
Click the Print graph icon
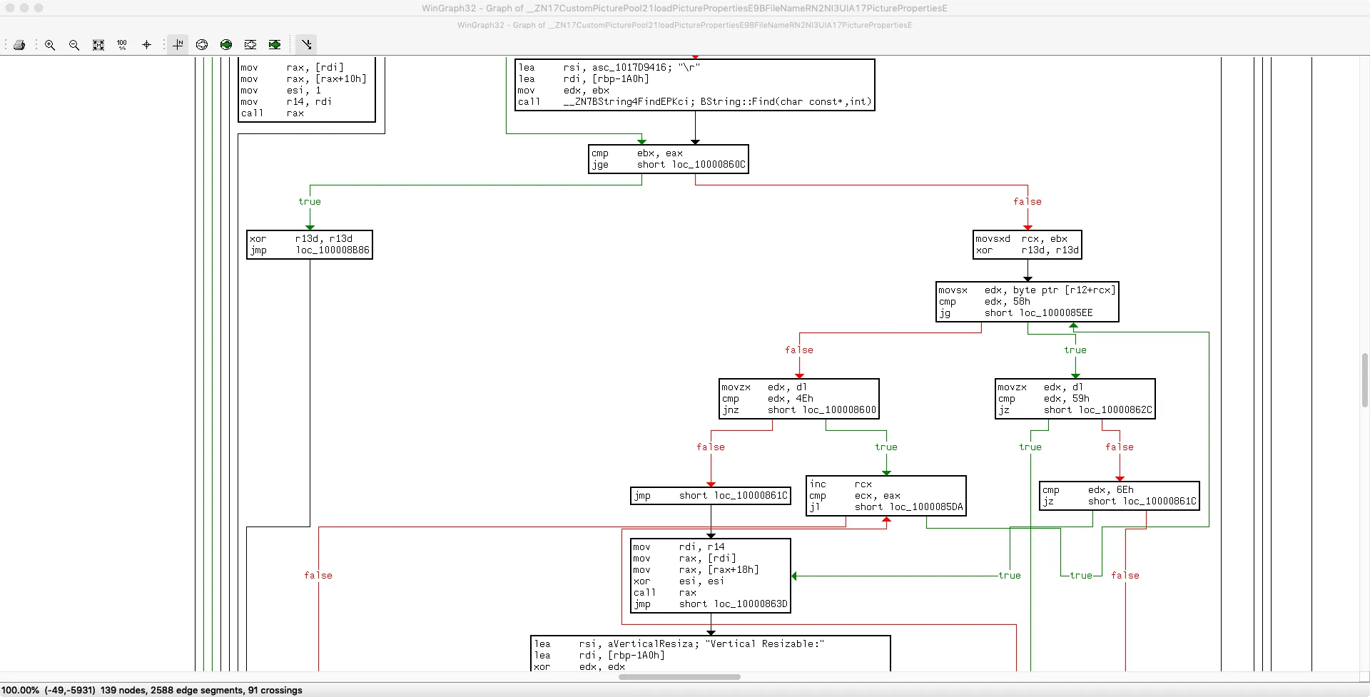click(x=19, y=45)
